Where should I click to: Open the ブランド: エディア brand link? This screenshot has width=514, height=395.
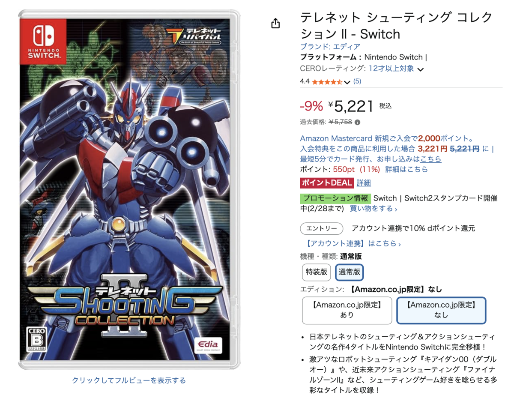330,47
